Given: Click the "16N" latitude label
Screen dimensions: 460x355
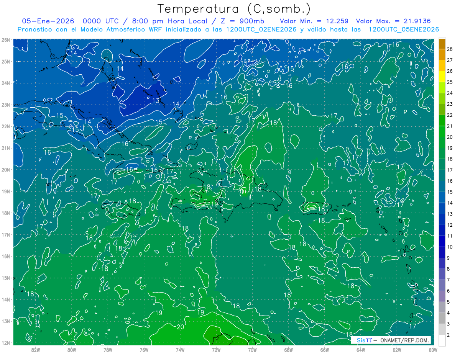Looking at the screenshot, I should [x=5, y=256].
